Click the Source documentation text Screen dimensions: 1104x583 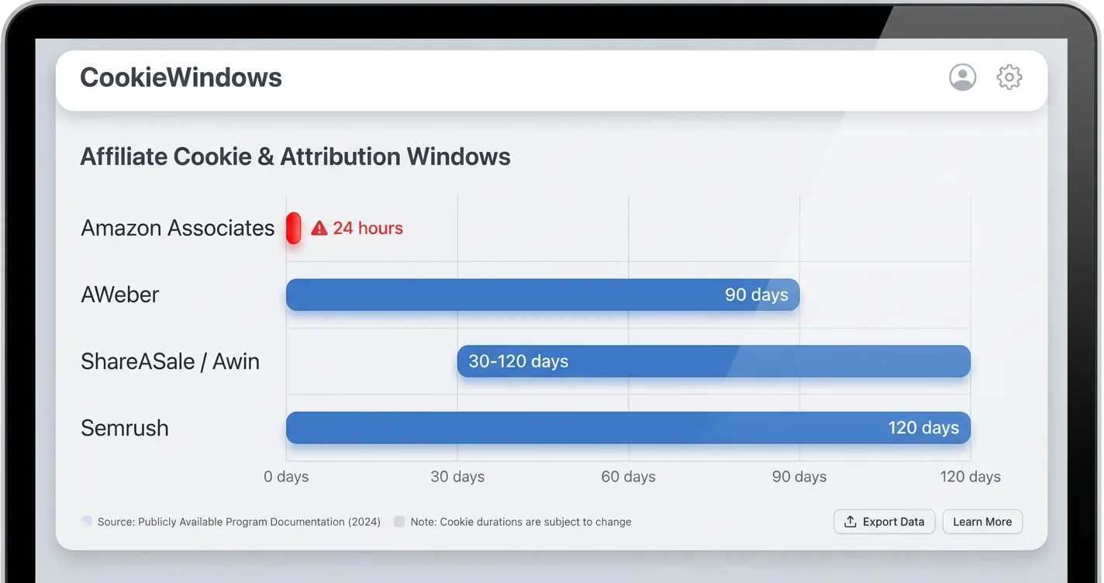(x=239, y=522)
